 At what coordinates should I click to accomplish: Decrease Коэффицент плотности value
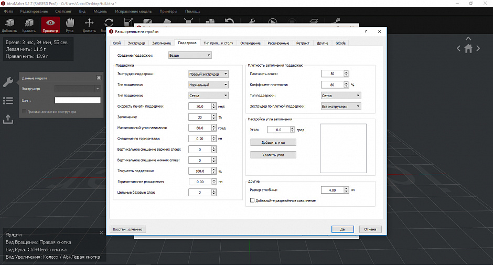(346, 86)
